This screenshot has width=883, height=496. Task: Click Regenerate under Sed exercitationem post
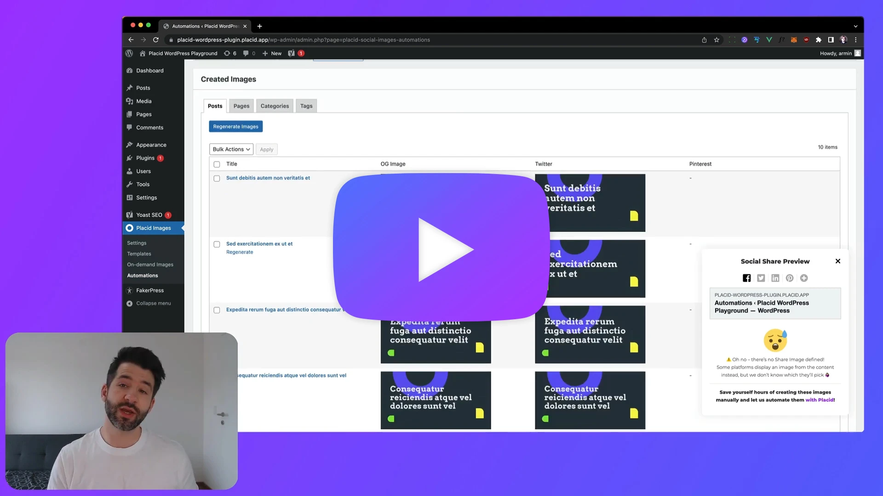click(240, 252)
